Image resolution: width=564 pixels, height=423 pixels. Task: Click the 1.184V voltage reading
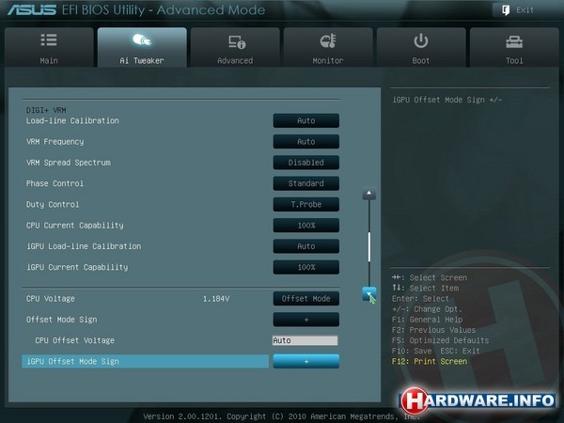[x=216, y=299]
